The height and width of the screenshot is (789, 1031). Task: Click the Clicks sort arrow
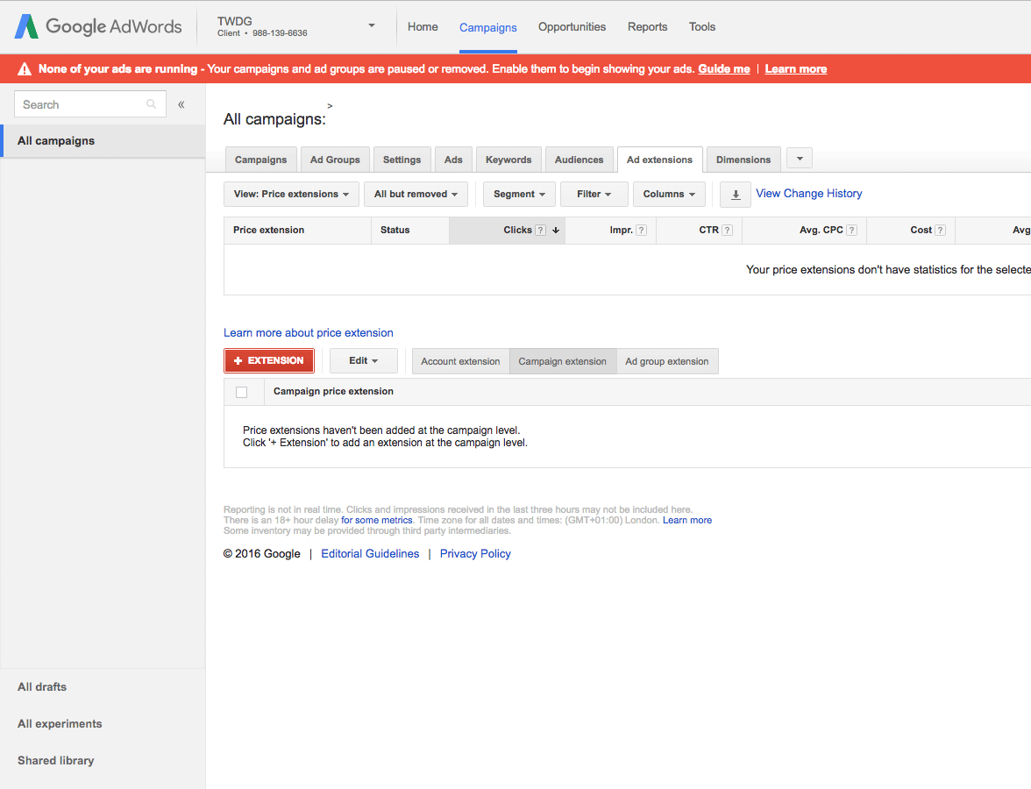click(x=556, y=230)
